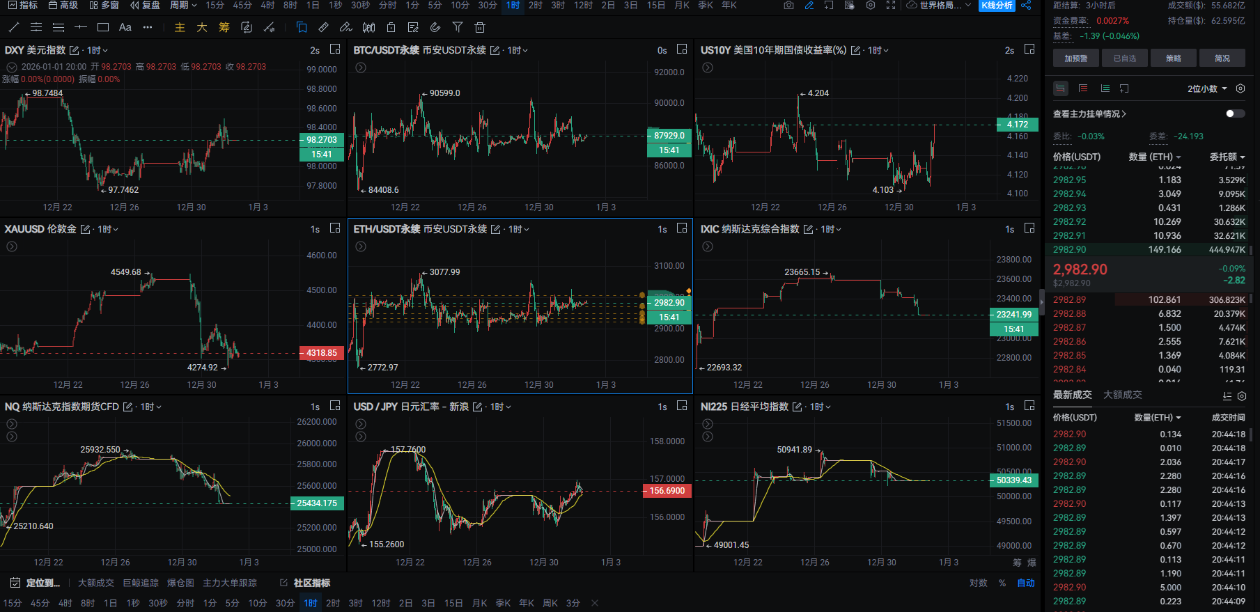1260x612 pixels.
Task: Expand the 周期 period dropdown
Action: (x=183, y=5)
